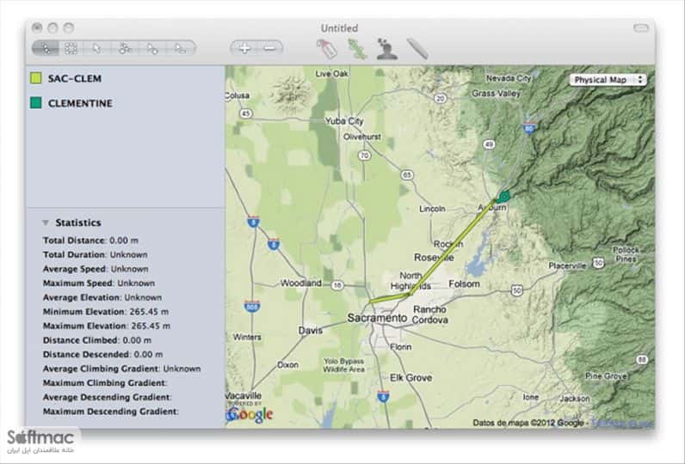Select the track points mode tool
This screenshot has height=464, width=685.
tap(46, 48)
